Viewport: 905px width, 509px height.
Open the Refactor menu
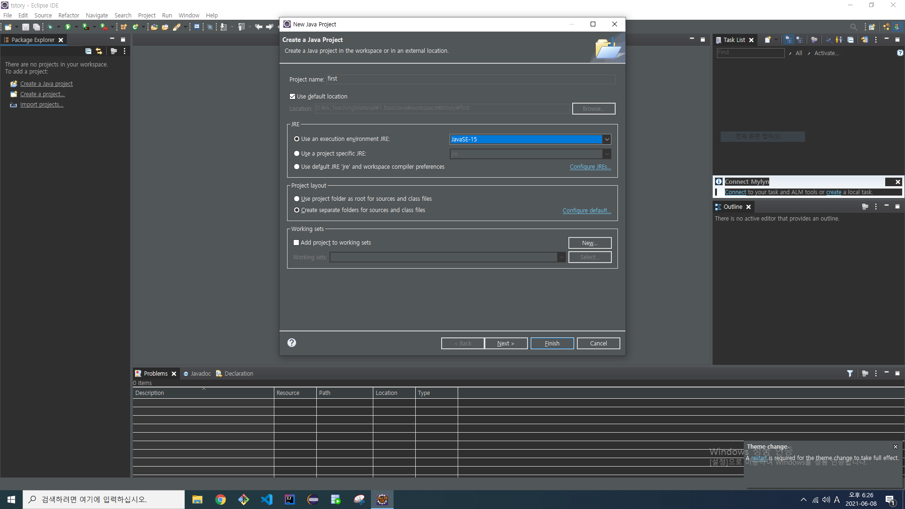pos(69,16)
